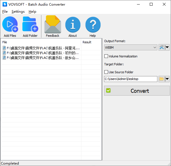Check the Use Source Folder option
The image size is (171, 166).
click(x=106, y=72)
